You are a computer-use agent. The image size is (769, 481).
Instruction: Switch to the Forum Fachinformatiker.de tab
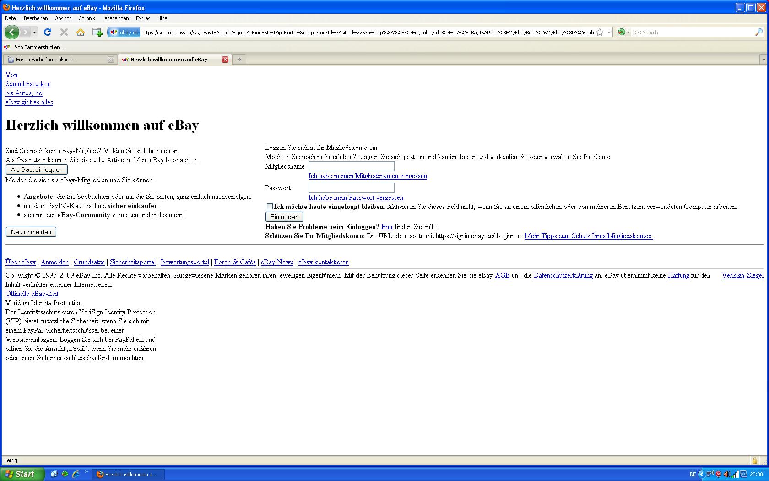tap(60, 60)
